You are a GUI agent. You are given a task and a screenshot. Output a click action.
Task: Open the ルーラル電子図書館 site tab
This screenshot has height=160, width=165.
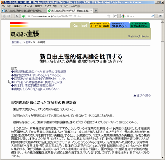pyautogui.click(x=100, y=25)
